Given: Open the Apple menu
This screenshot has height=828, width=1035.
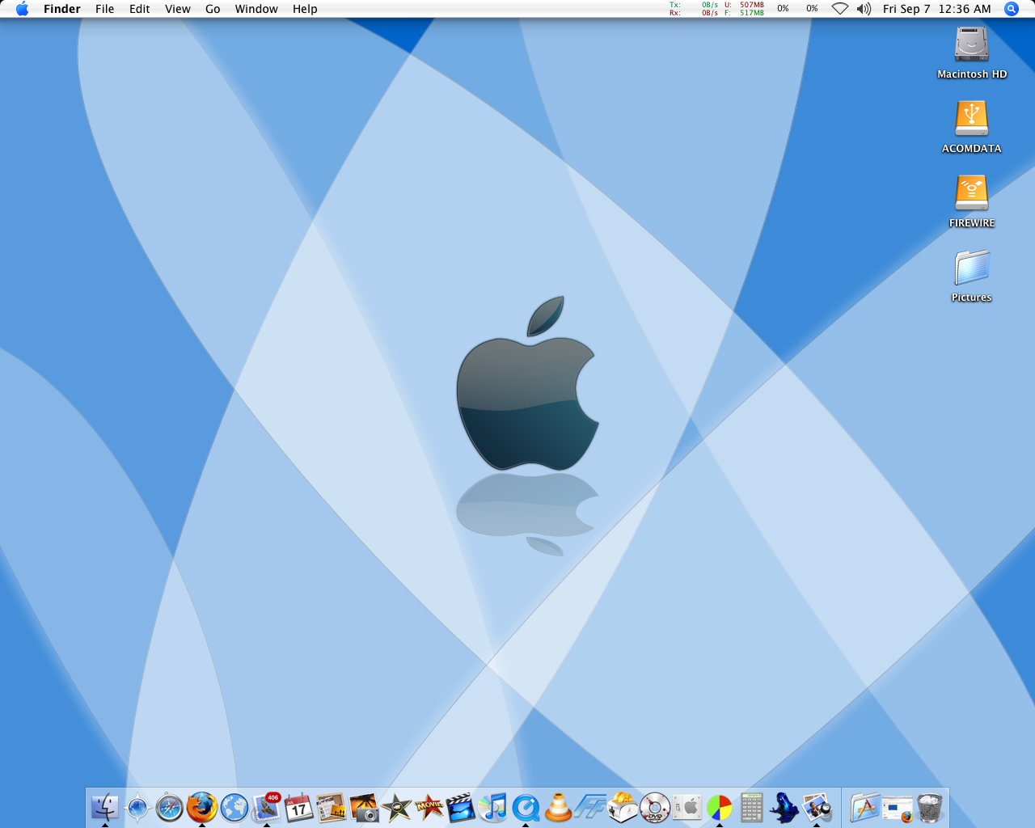Looking at the screenshot, I should coord(22,9).
